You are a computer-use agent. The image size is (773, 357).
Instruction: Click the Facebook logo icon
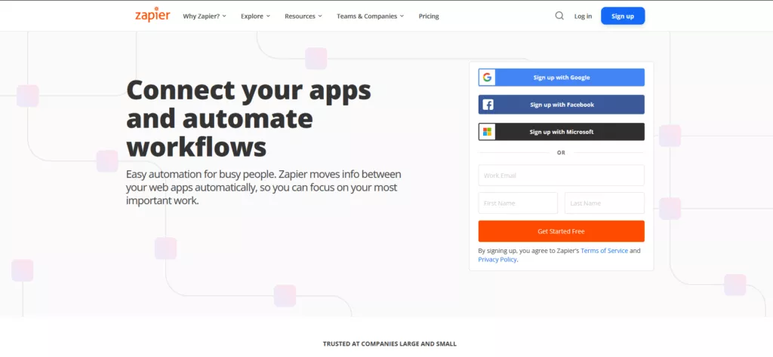click(487, 105)
